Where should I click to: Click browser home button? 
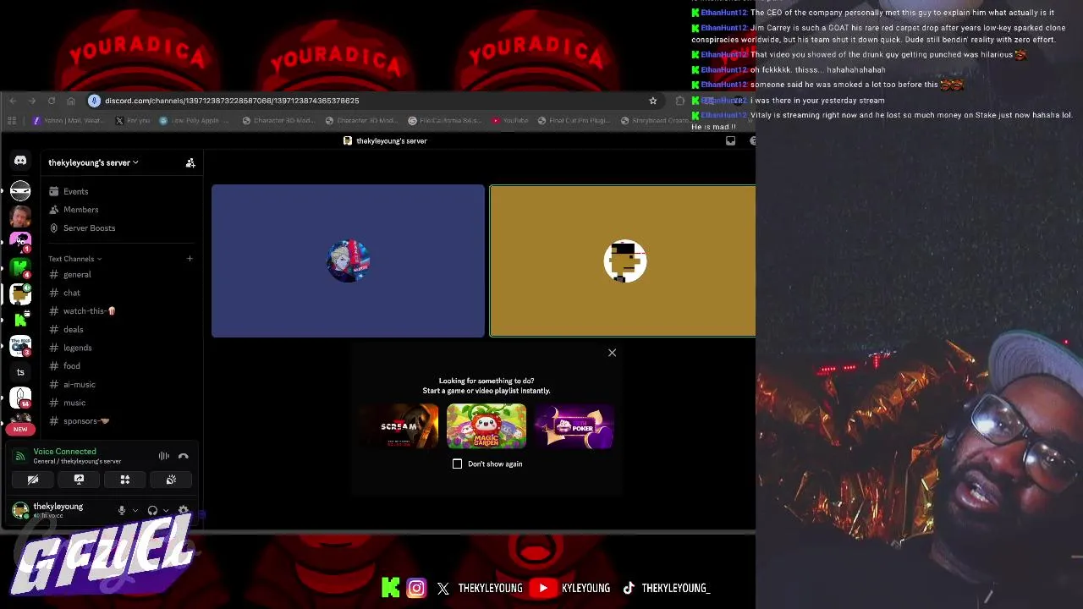71,101
